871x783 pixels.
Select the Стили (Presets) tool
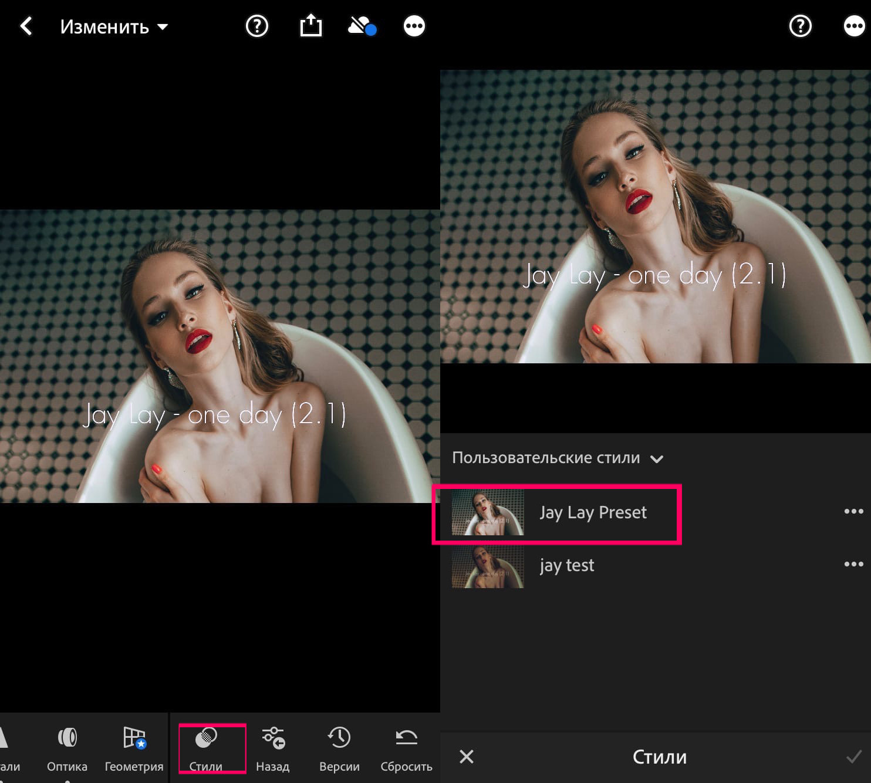point(211,748)
